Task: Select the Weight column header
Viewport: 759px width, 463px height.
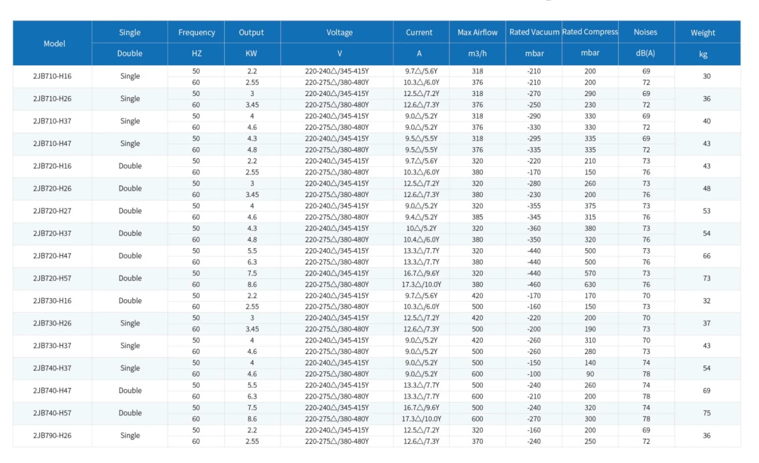Action: coord(703,33)
